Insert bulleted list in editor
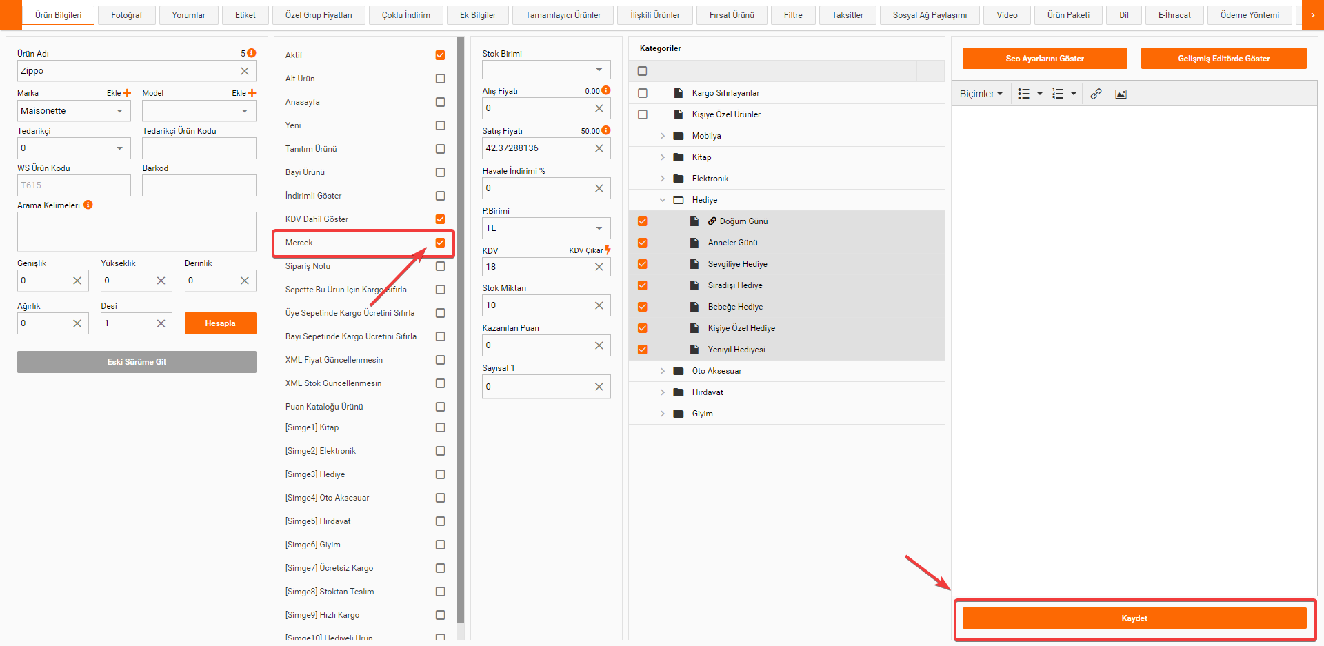The width and height of the screenshot is (1324, 646). coord(1024,94)
